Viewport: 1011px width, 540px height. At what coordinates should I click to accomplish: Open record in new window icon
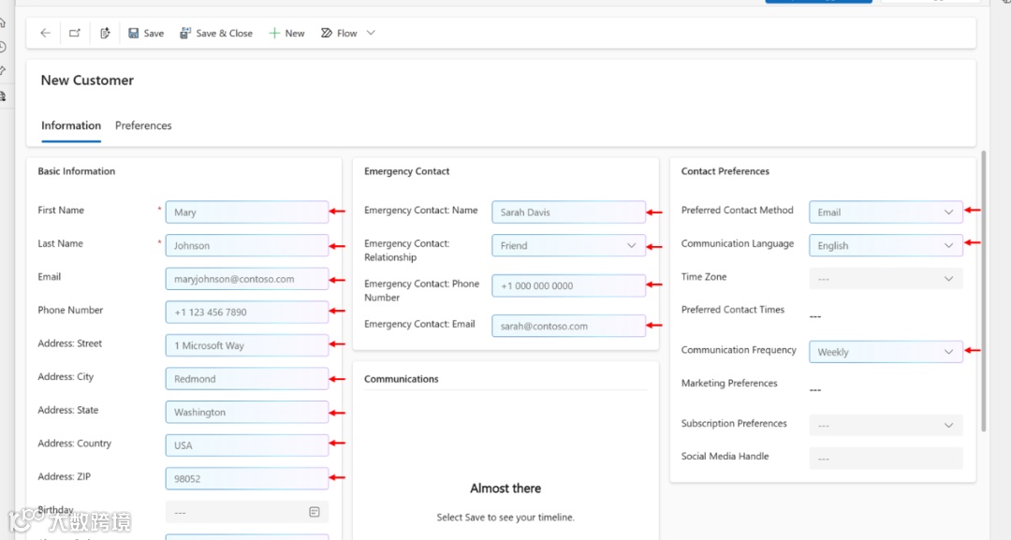click(75, 33)
